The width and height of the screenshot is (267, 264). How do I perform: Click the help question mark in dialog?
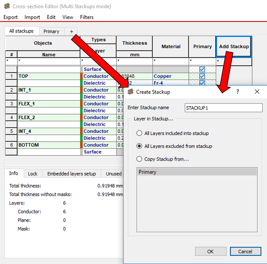click(237, 92)
